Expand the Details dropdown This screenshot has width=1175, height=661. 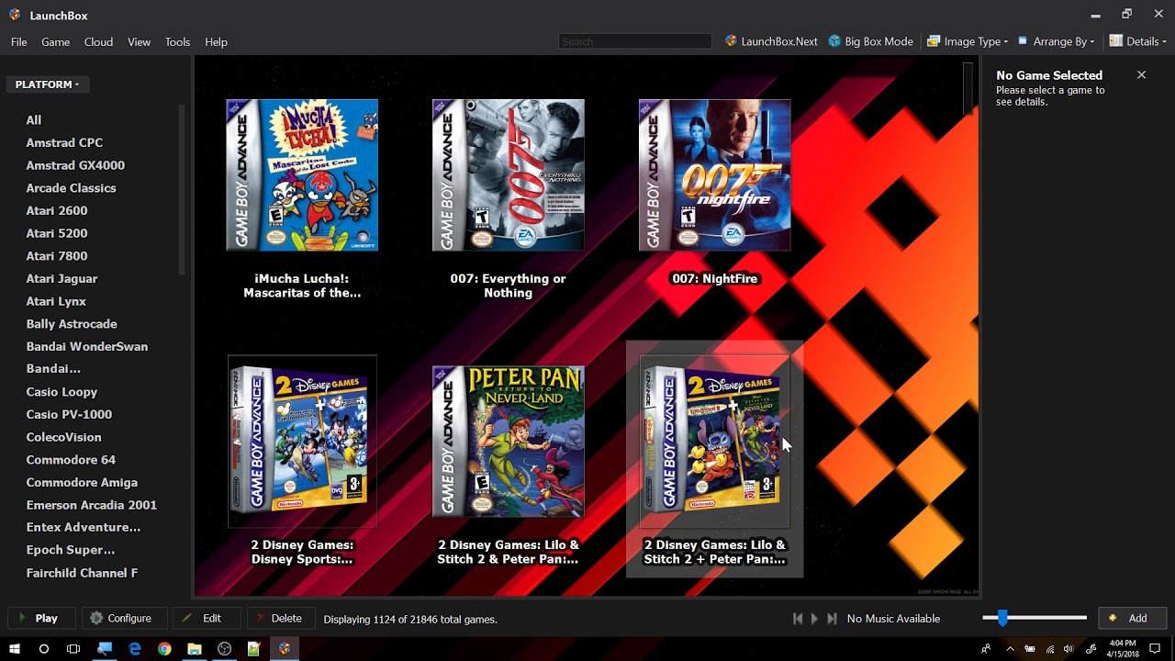pyautogui.click(x=1138, y=41)
